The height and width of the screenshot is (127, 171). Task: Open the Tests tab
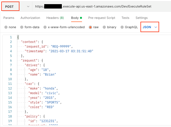[125, 18]
